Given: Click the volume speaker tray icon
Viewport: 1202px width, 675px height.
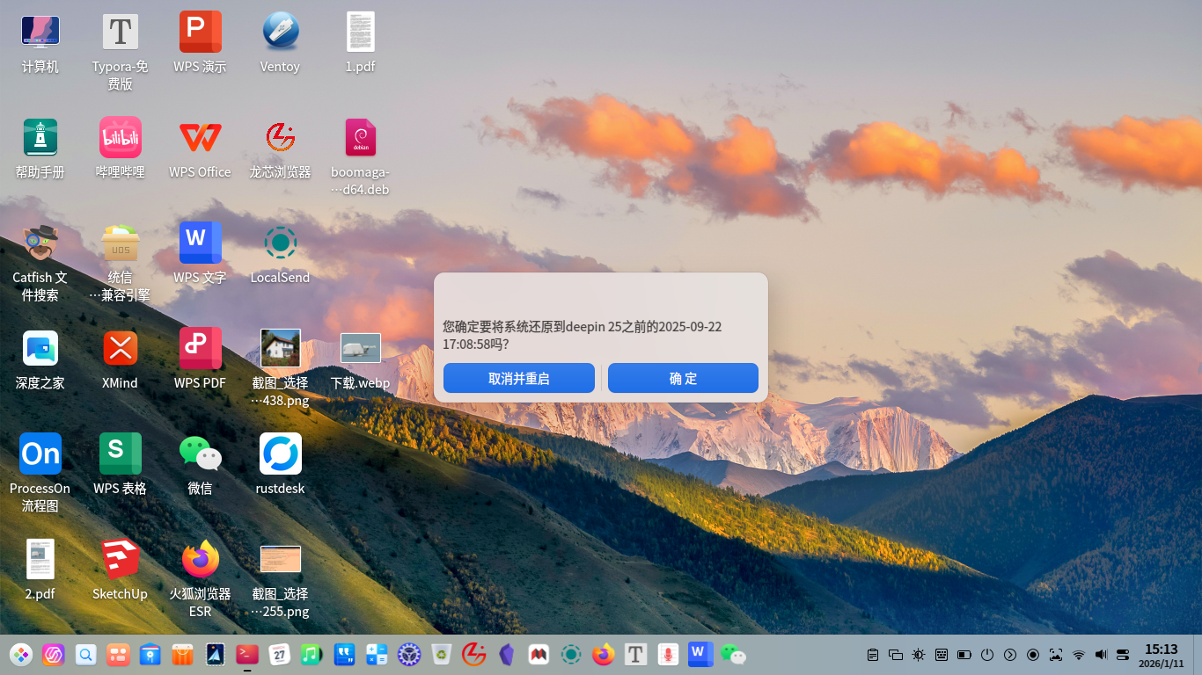Looking at the screenshot, I should (1101, 655).
